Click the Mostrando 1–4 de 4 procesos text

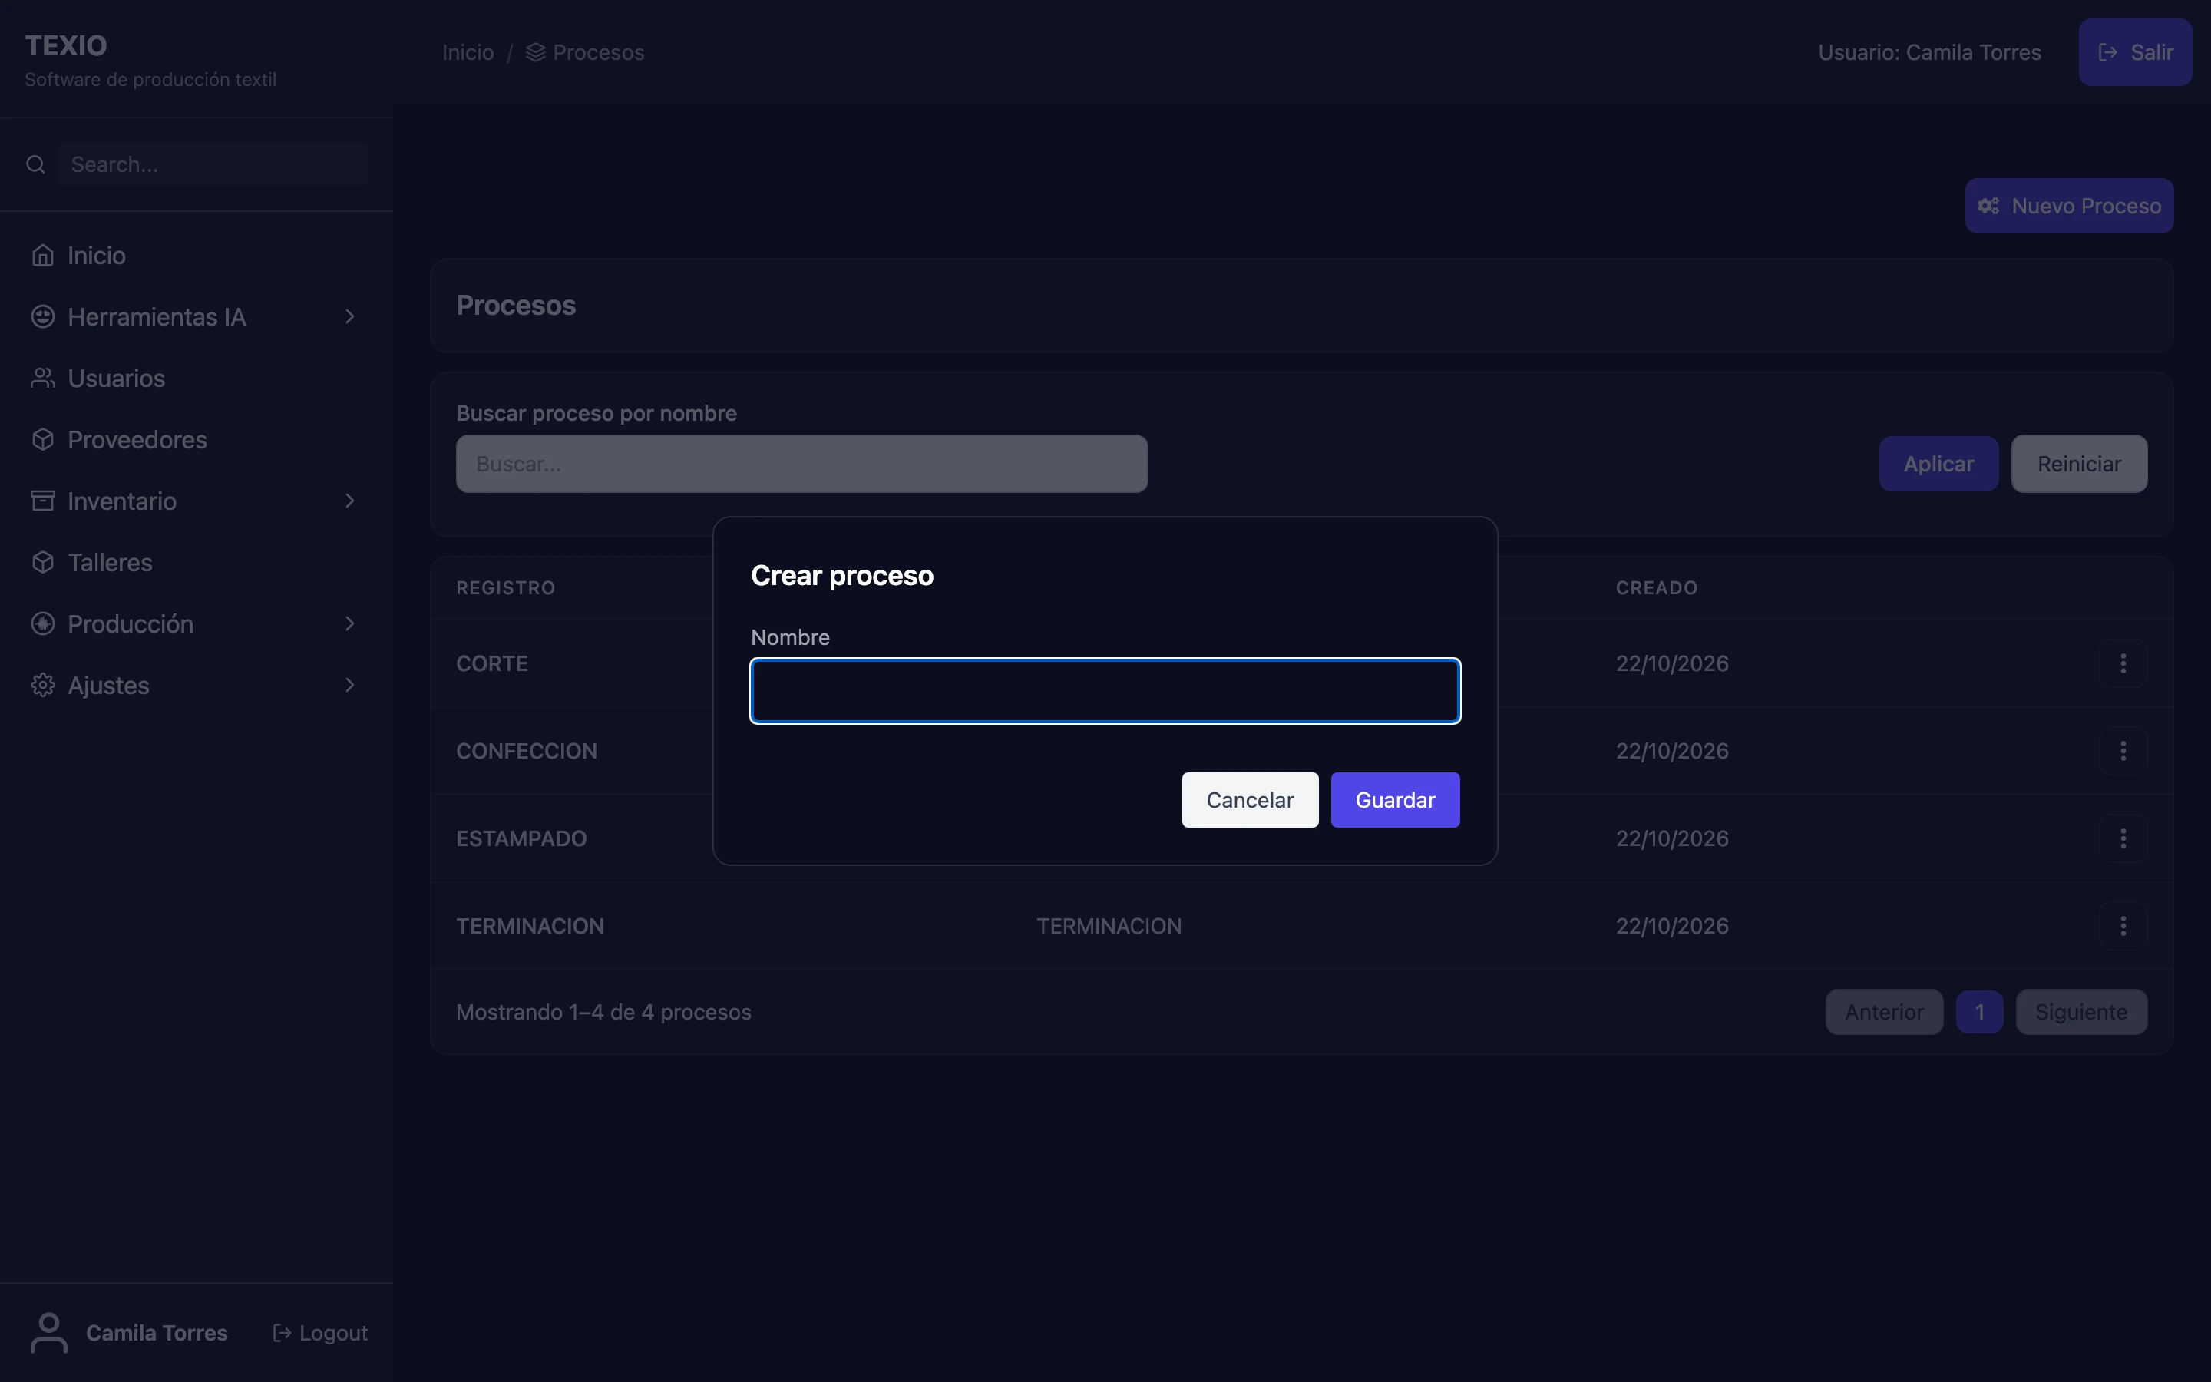pos(603,1012)
